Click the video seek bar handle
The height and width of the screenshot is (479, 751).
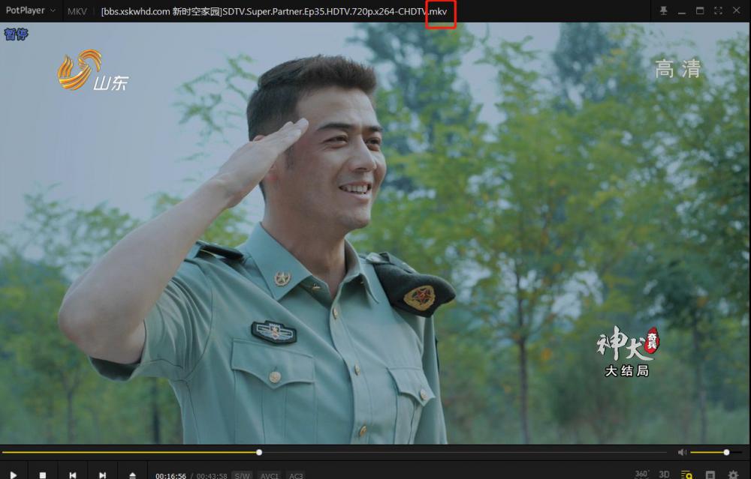click(259, 452)
